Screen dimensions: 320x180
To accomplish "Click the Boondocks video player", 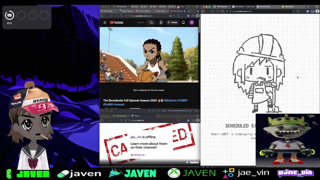I will pyautogui.click(x=149, y=55).
